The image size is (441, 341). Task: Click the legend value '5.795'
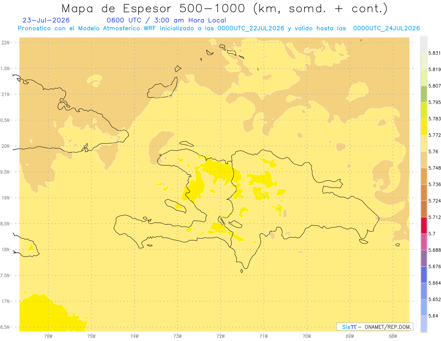(434, 102)
